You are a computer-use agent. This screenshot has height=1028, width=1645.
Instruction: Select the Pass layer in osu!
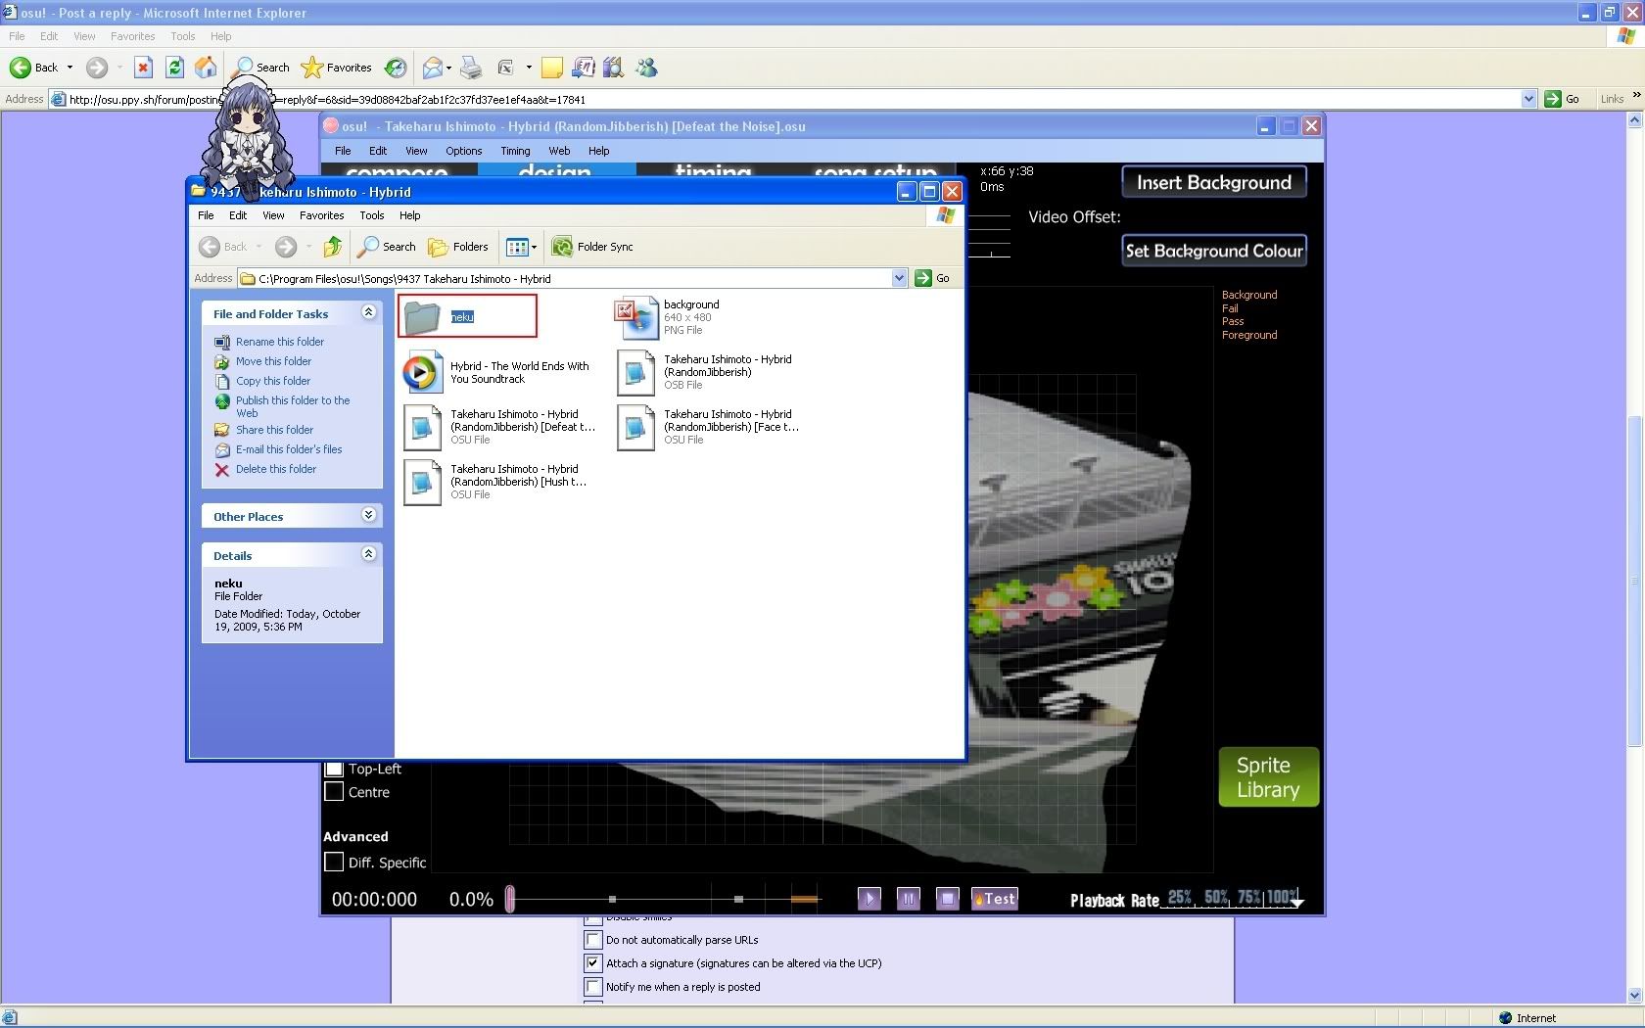[1232, 321]
